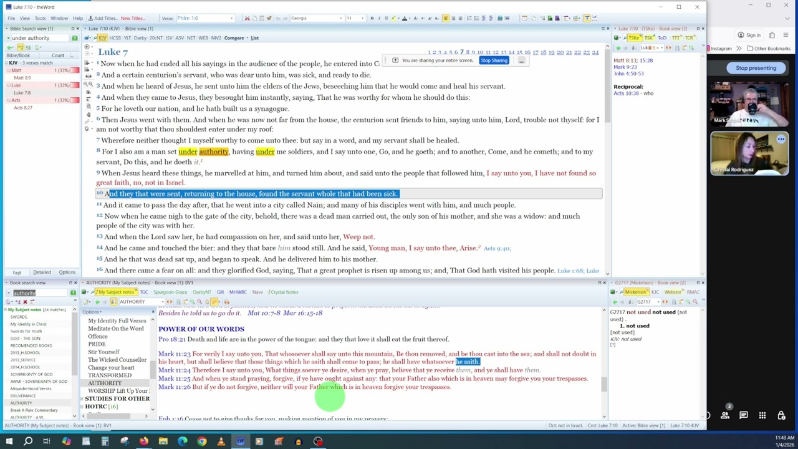Click the back arrow in TSKe book view
Screen dimensions: 798x449
tap(618, 47)
